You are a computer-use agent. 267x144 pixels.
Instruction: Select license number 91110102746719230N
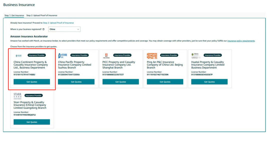coord(158,74)
